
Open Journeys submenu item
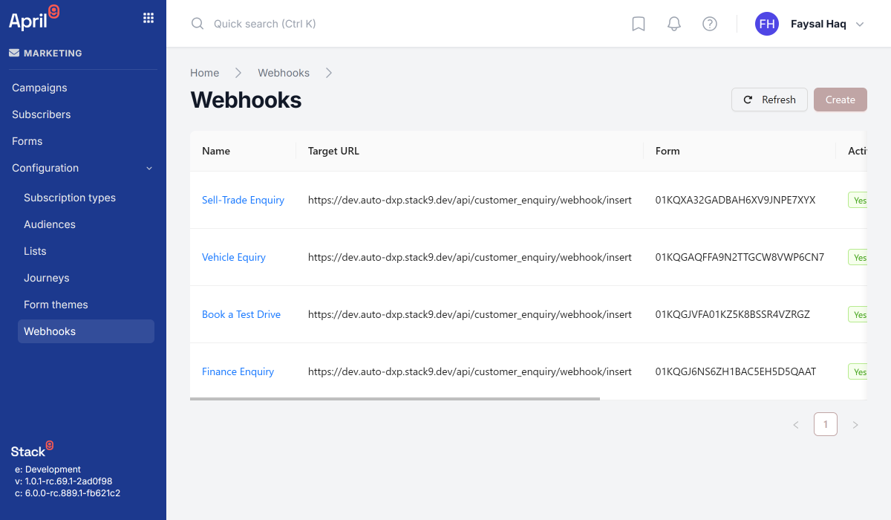[x=86, y=278]
